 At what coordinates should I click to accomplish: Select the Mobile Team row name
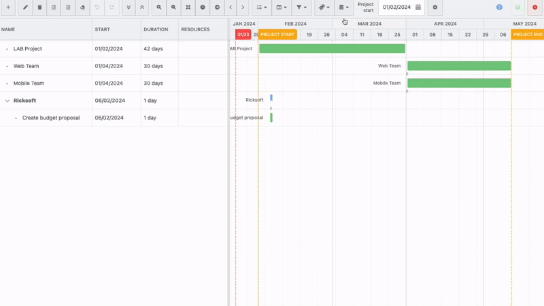tap(29, 83)
